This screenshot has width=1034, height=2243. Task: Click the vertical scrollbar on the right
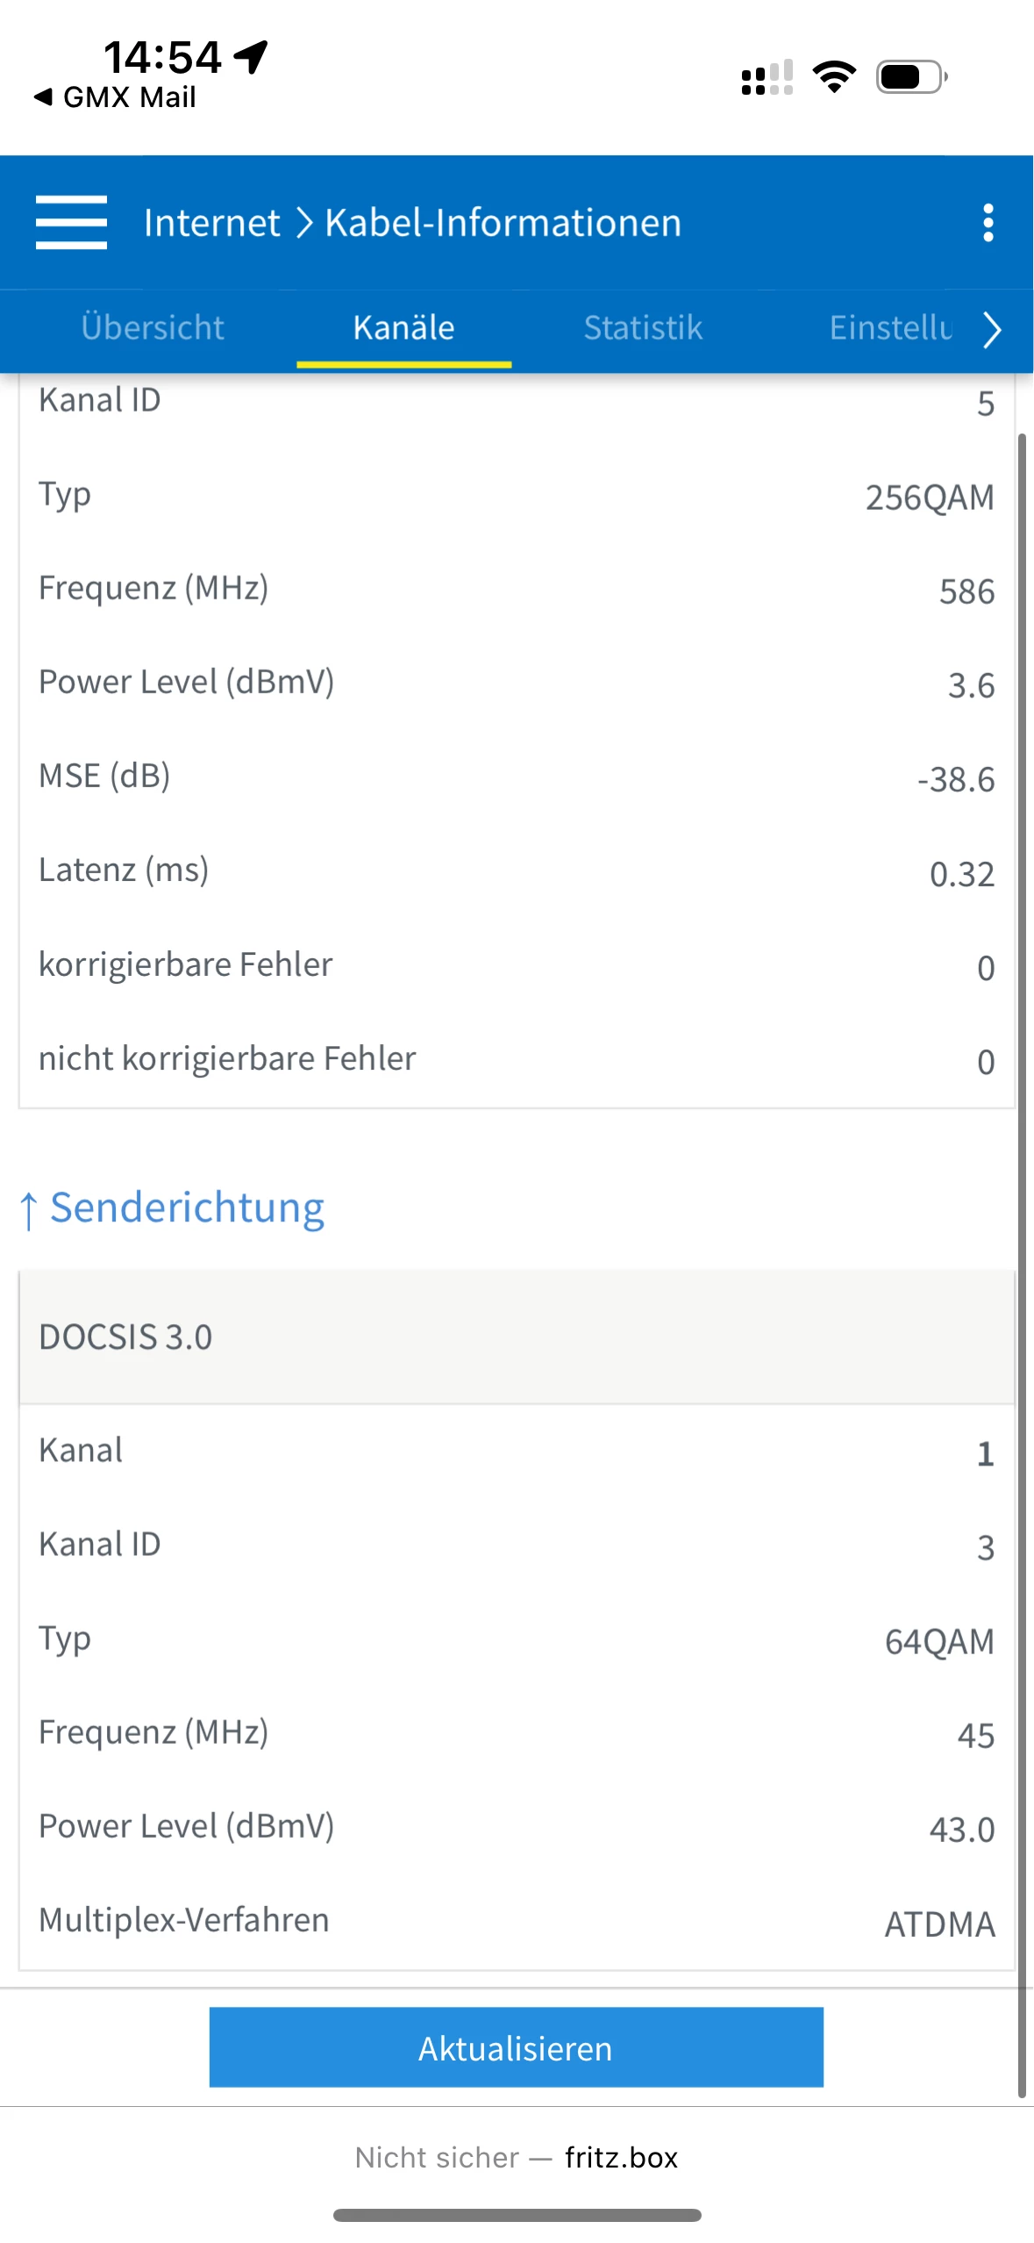point(1021,1263)
